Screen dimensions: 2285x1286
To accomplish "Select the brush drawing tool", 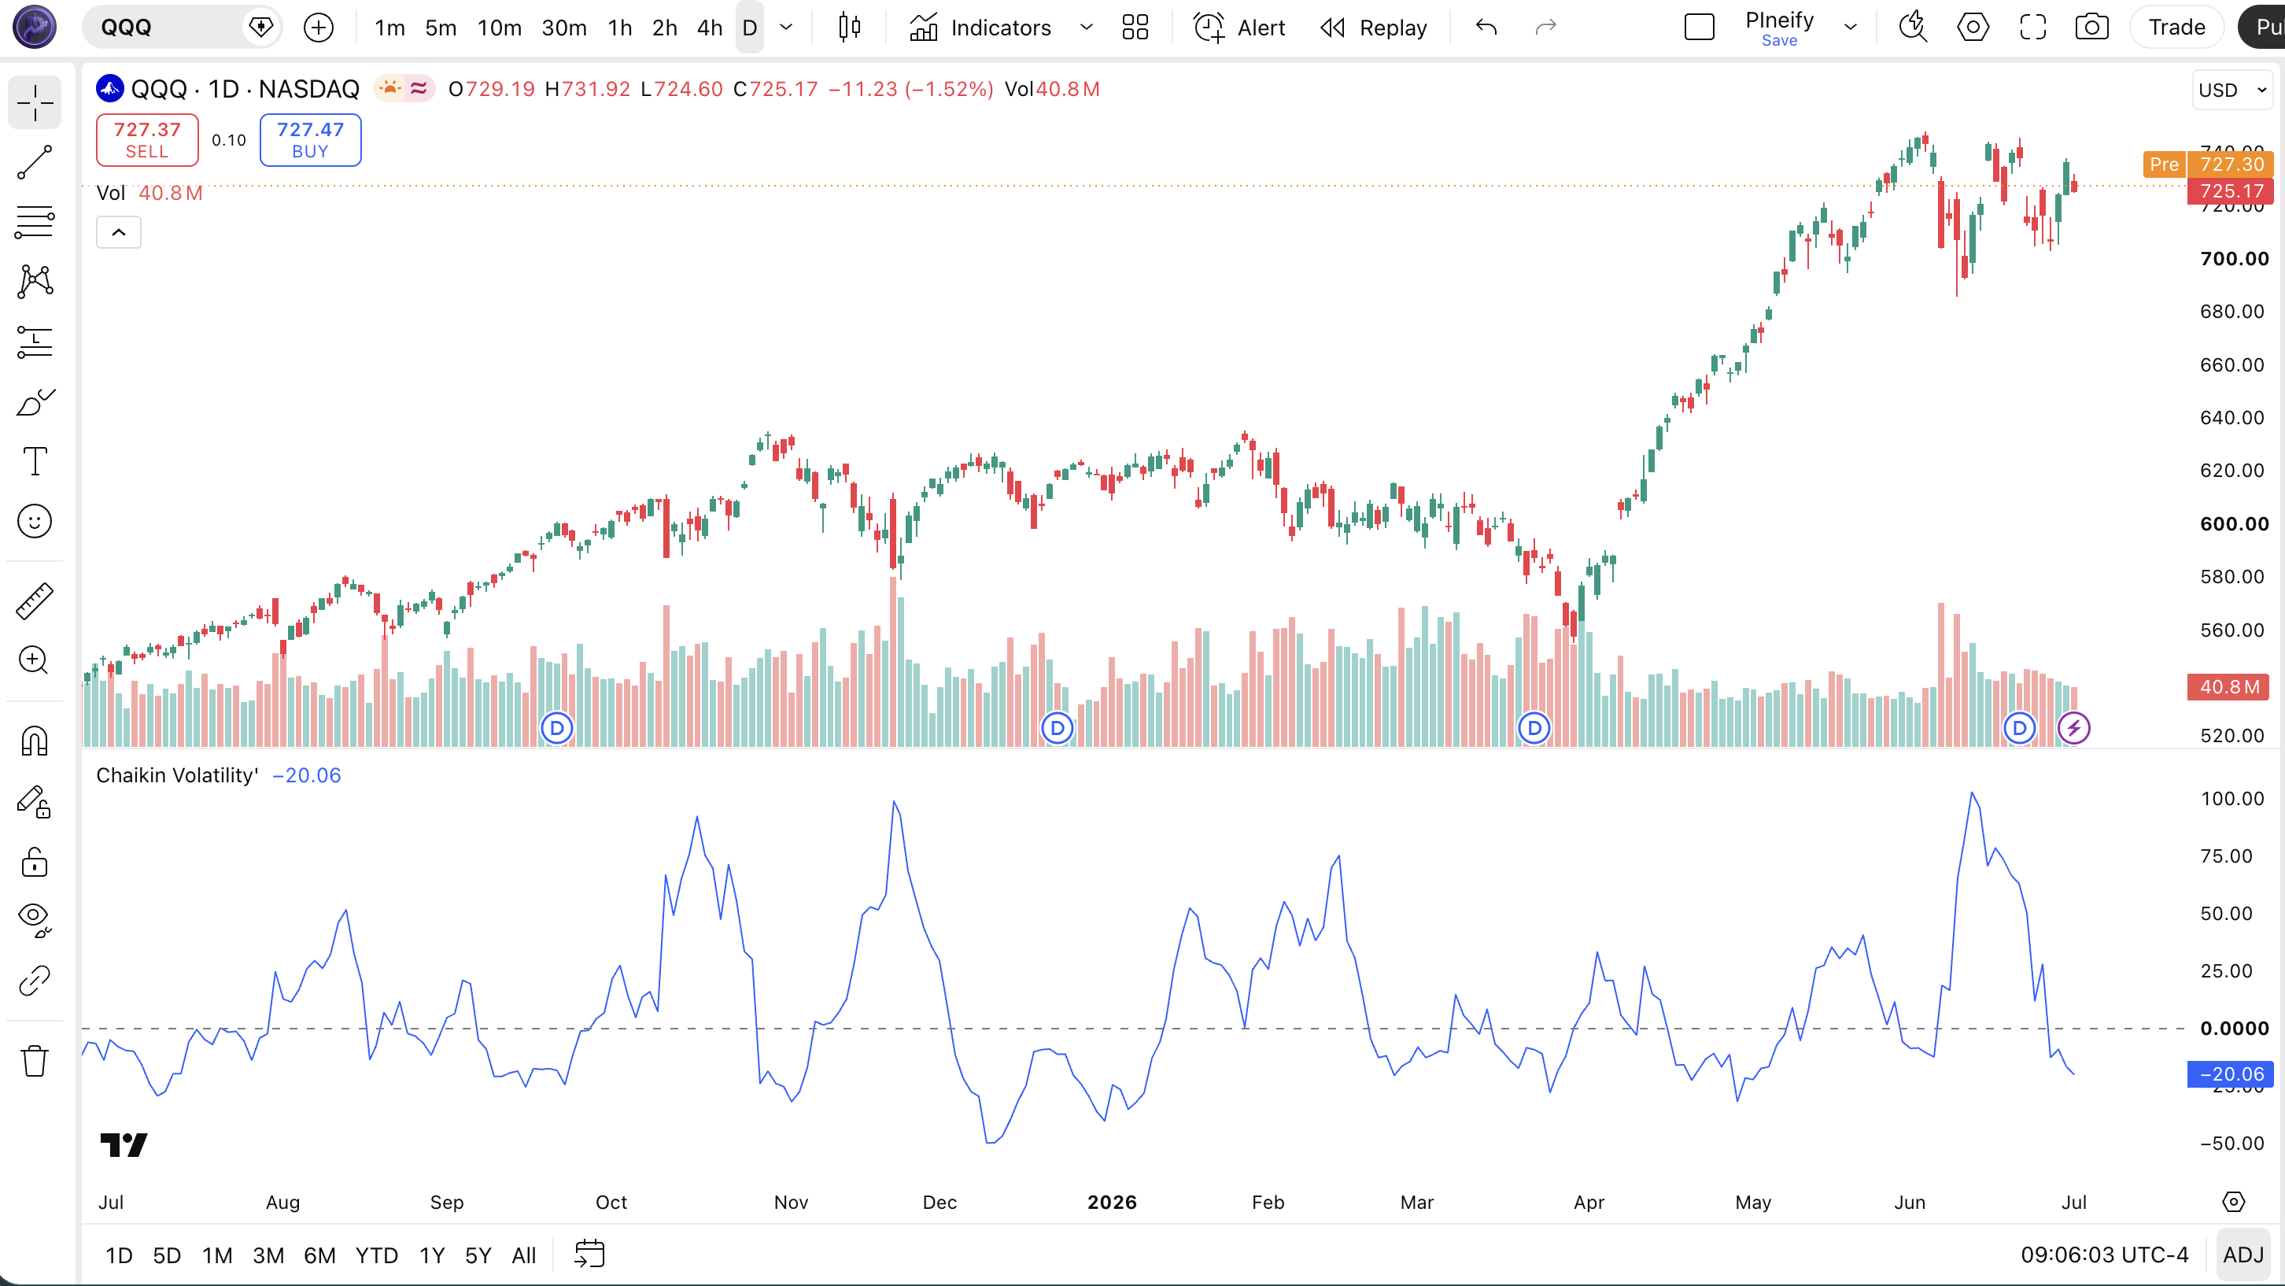I will 35,402.
